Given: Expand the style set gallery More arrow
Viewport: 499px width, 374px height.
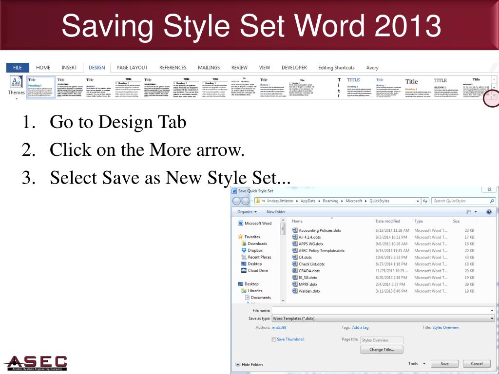Looking at the screenshot, I should (494, 95).
